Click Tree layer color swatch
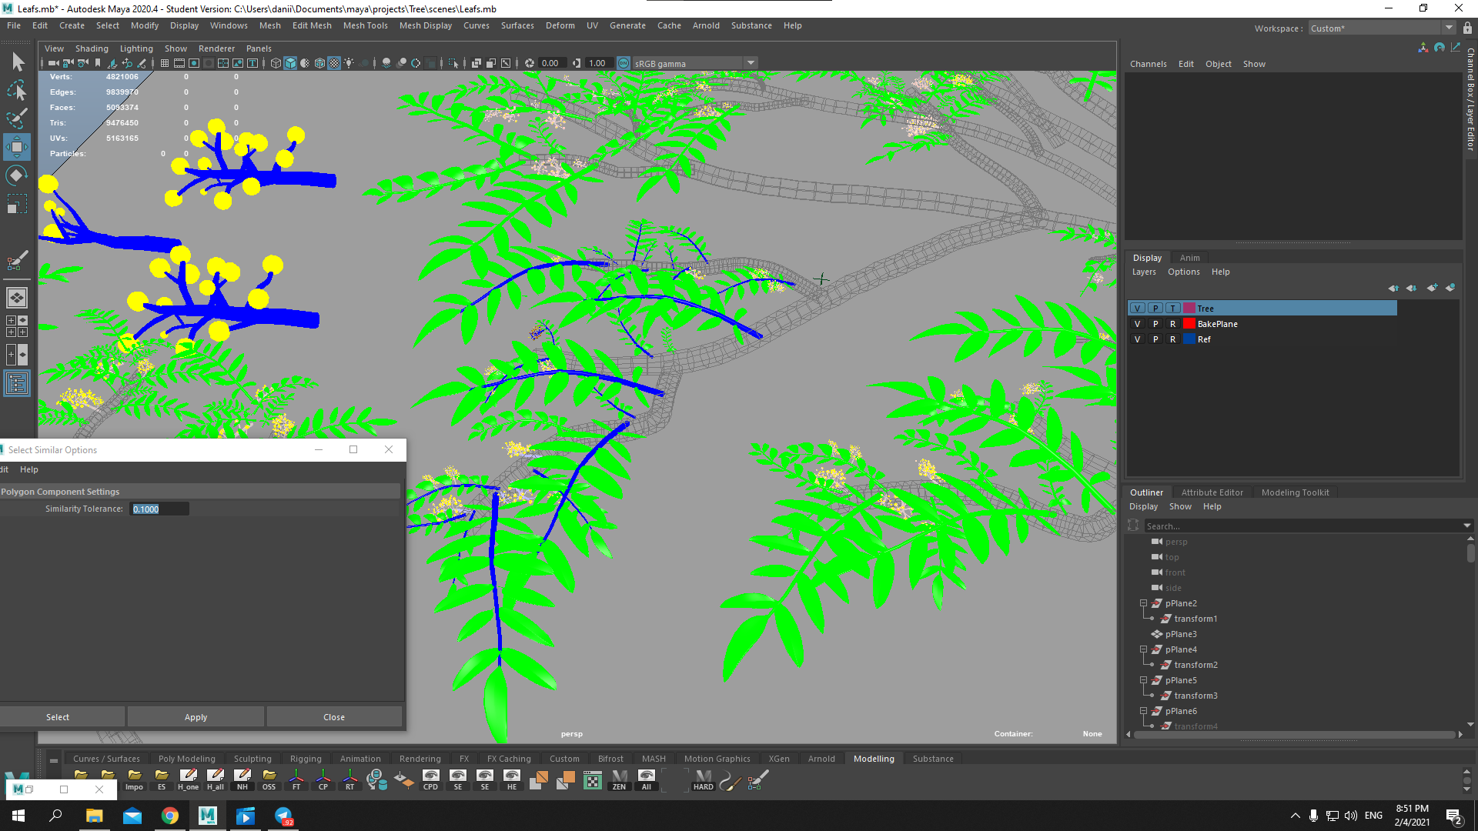Image resolution: width=1478 pixels, height=831 pixels. 1189,309
